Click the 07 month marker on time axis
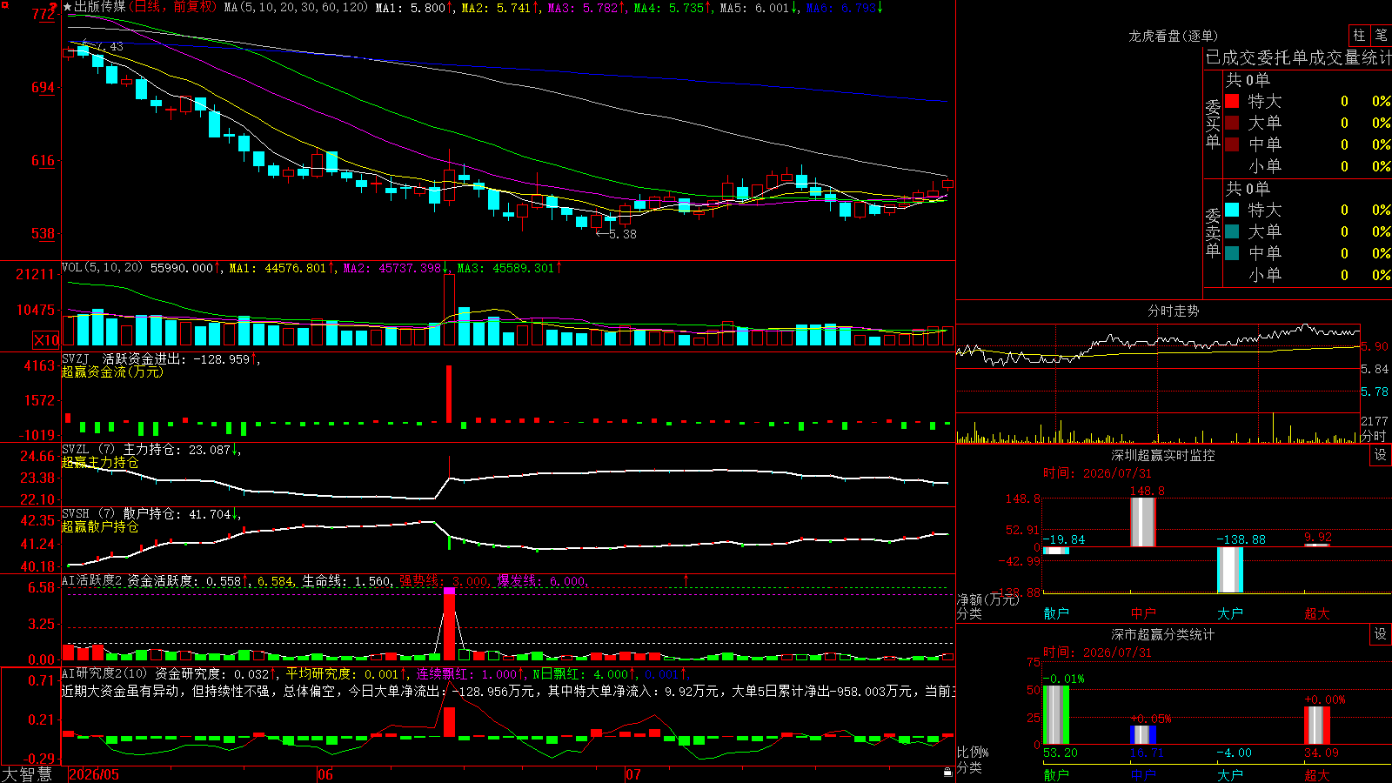 [x=633, y=774]
